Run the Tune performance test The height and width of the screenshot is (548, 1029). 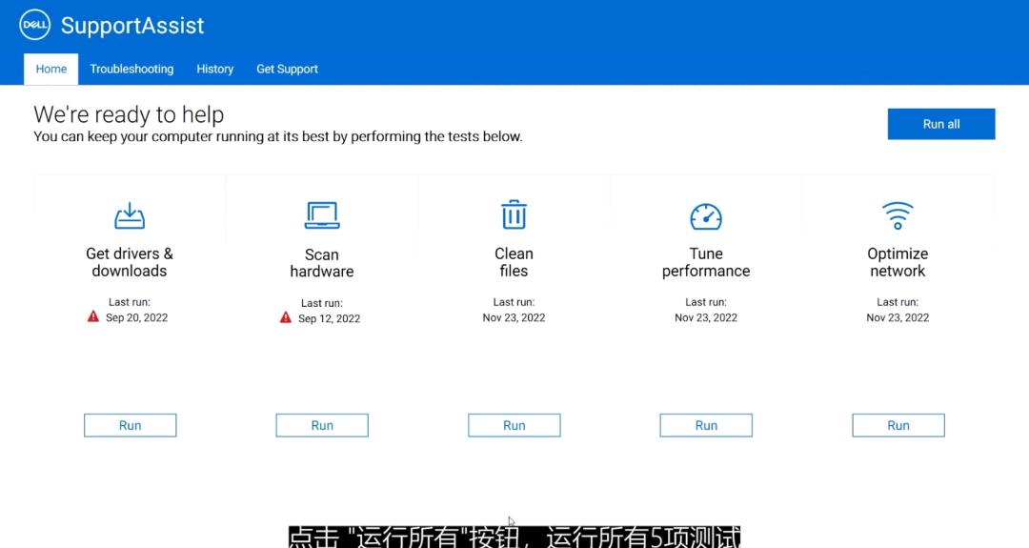706,425
